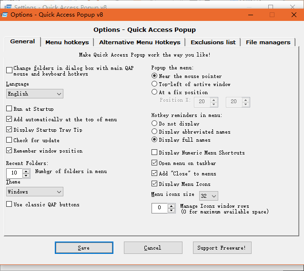Image resolution: width=304 pixels, height=271 pixels.
Task: Toggle Open menu on taskbar checkbox
Action: pos(154,163)
